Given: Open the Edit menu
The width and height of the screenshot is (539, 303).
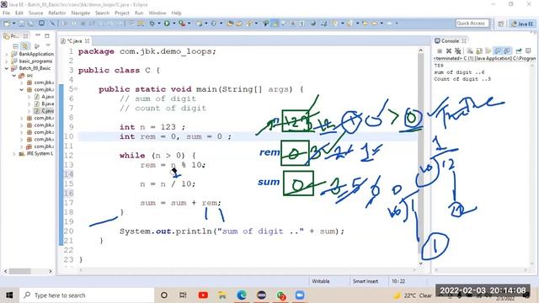Looking at the screenshot, I should click(x=19, y=13).
